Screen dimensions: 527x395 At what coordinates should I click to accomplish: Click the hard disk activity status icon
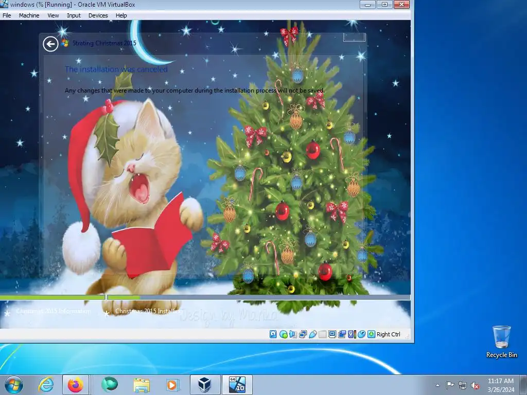[x=273, y=334]
